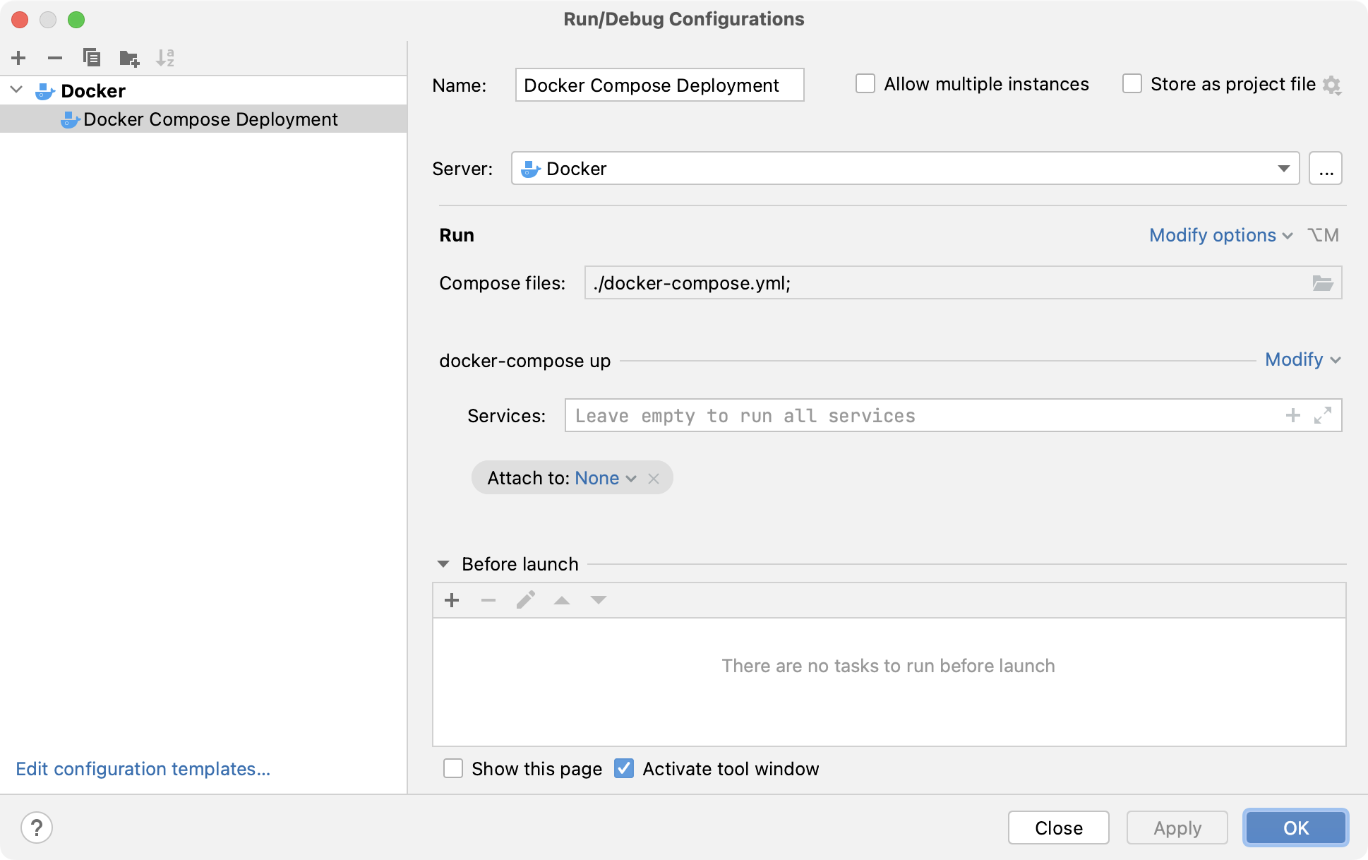
Task: Disable Activate tool window
Action: pos(624,768)
